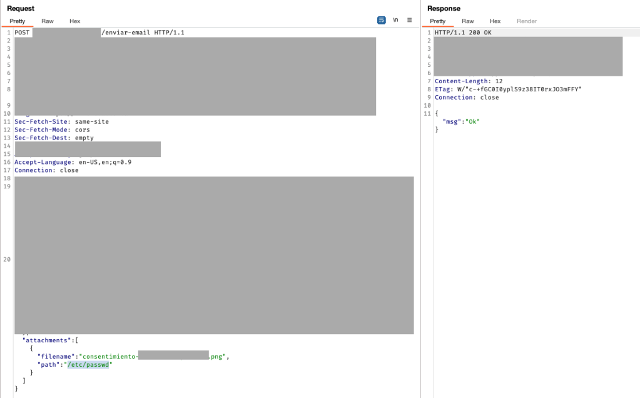Image resolution: width=640 pixels, height=398 pixels.
Task: Select the Request Pretty tab
Action: coord(18,21)
